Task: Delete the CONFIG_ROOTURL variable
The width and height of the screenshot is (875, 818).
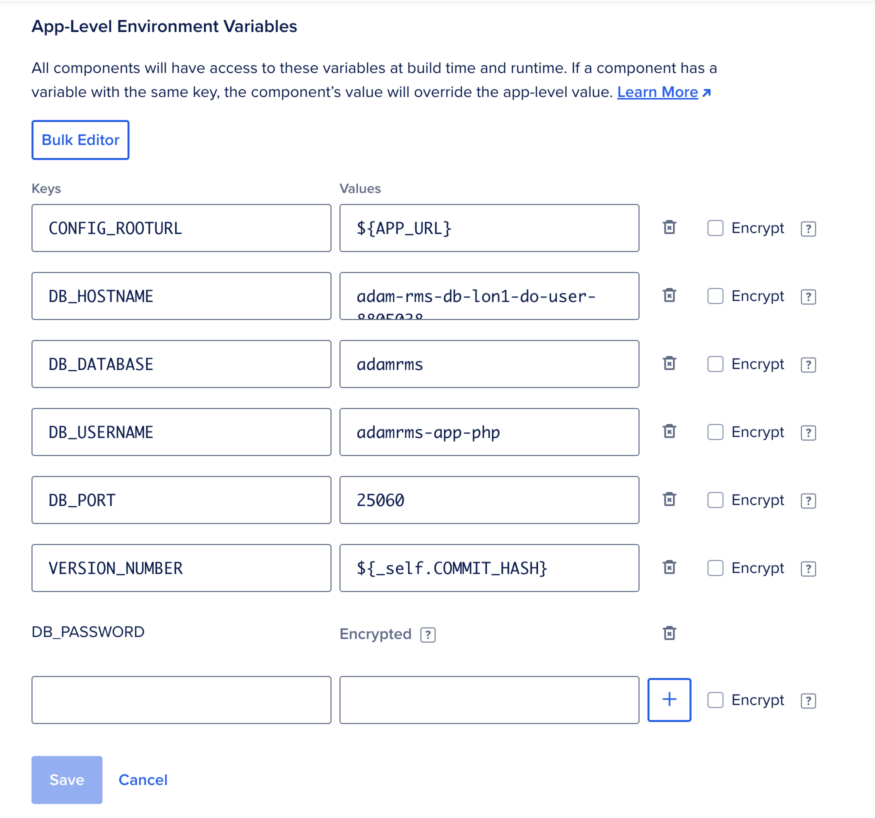Action: [669, 227]
